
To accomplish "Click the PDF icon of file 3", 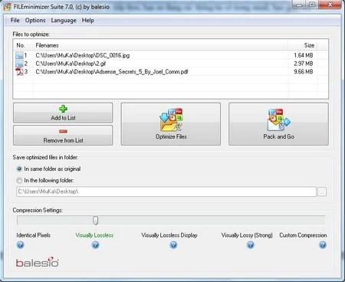I will (19, 71).
